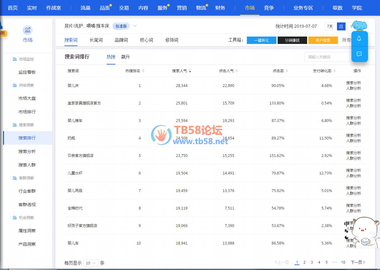380x270 pixels.
Task: Click pagination ellipsis to jump pages
Action: (334, 262)
